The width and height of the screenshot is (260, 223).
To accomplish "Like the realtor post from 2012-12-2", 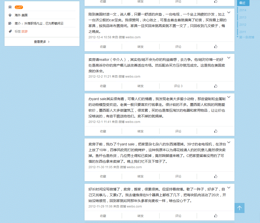I will [215, 86].
